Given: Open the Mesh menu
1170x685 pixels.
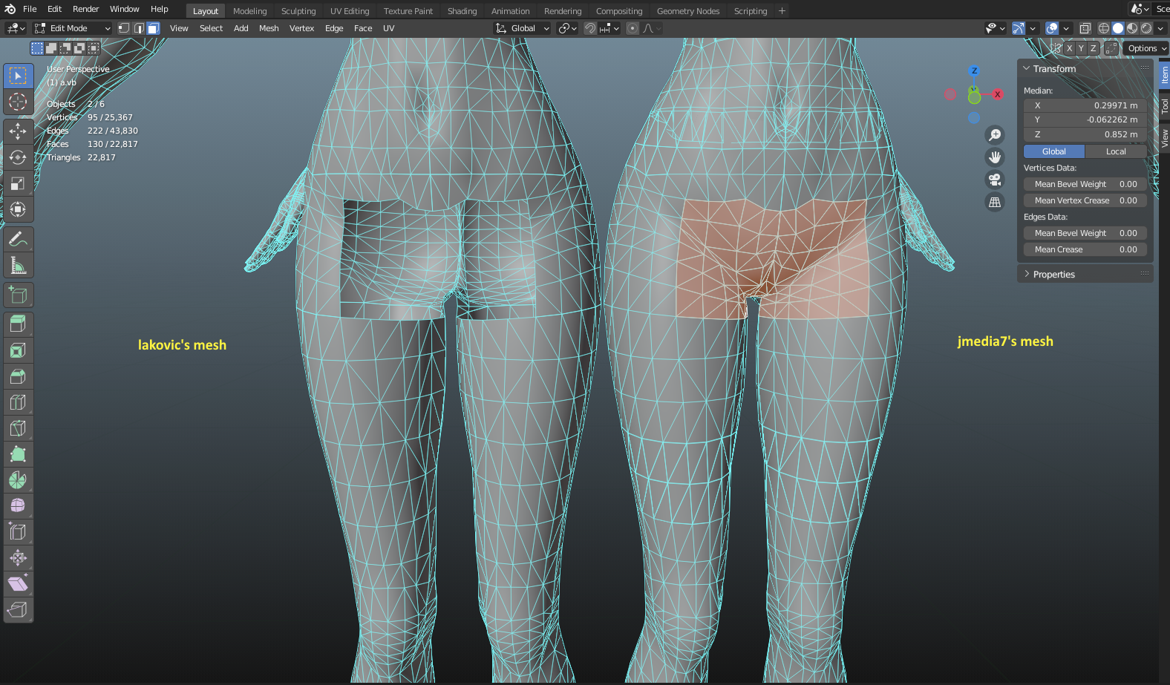Looking at the screenshot, I should [269, 28].
